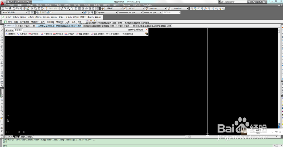Image resolution: width=283 pixels, height=147 pixels.
Task: Open the ByLayer color control dropdown
Action: [106, 12]
